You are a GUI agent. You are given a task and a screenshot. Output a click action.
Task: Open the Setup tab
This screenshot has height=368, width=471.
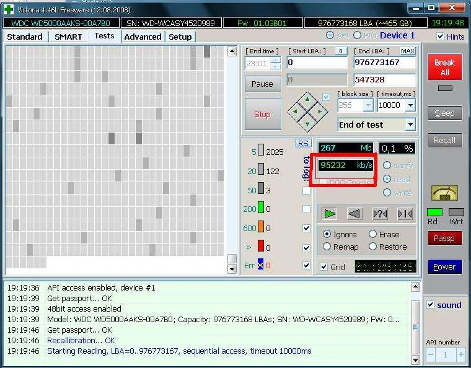click(x=180, y=37)
